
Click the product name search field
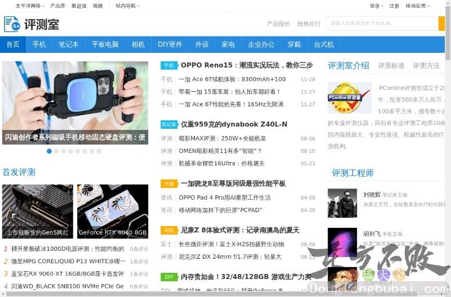point(382,24)
